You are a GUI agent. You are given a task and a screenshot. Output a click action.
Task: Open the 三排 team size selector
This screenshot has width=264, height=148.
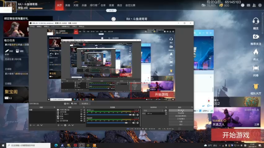[257, 125]
